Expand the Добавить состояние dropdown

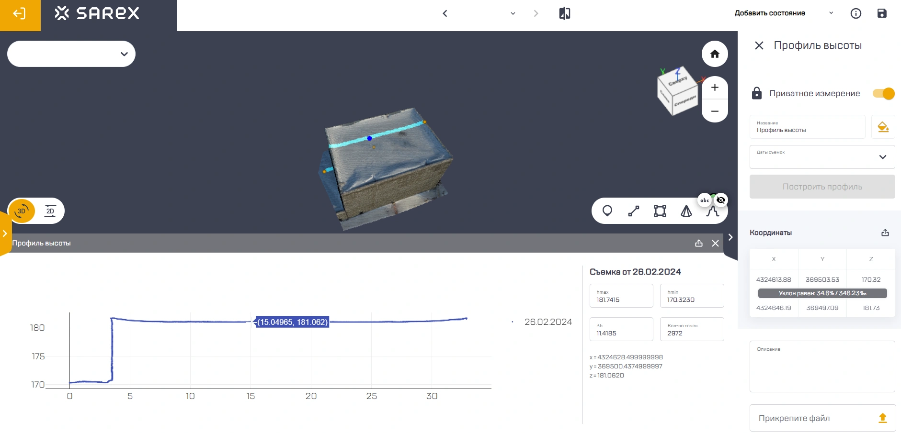pyautogui.click(x=831, y=13)
